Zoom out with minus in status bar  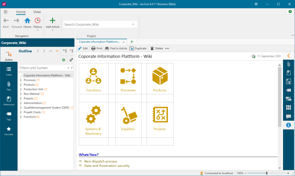246,173
